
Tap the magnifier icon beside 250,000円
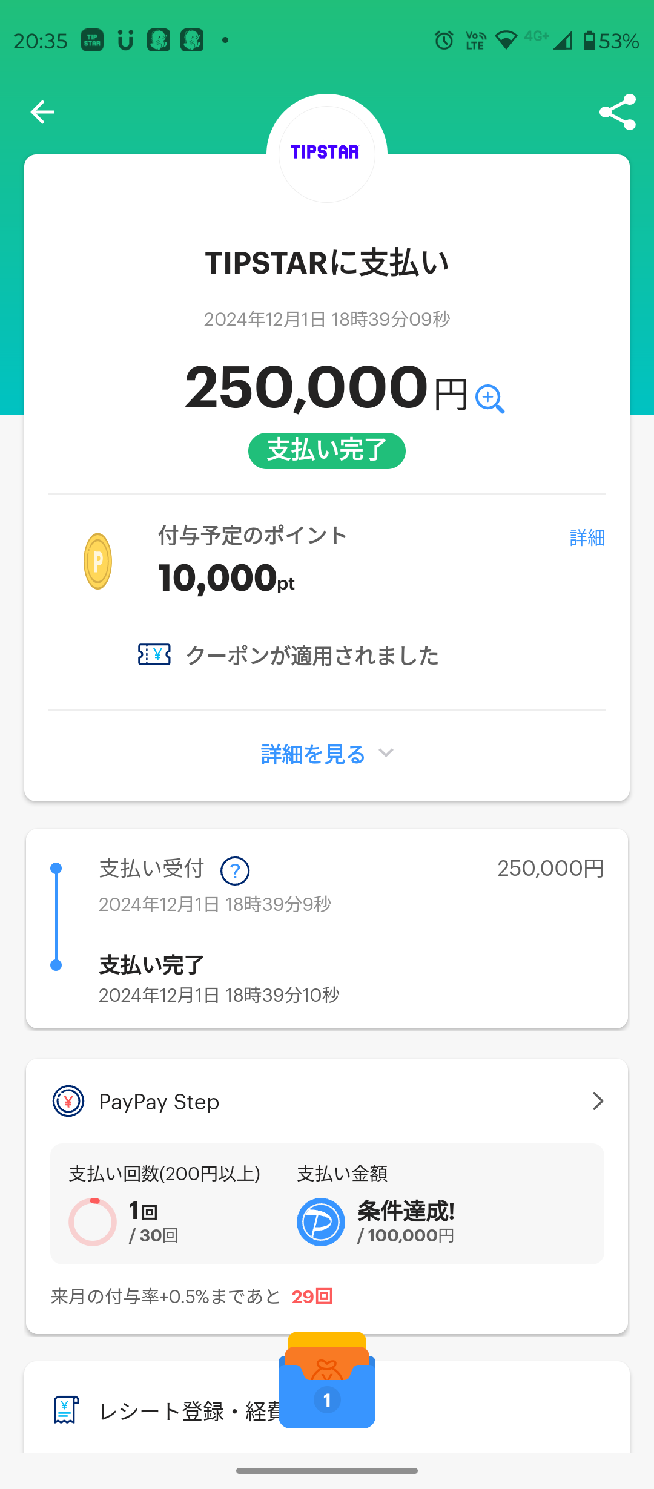click(x=489, y=399)
